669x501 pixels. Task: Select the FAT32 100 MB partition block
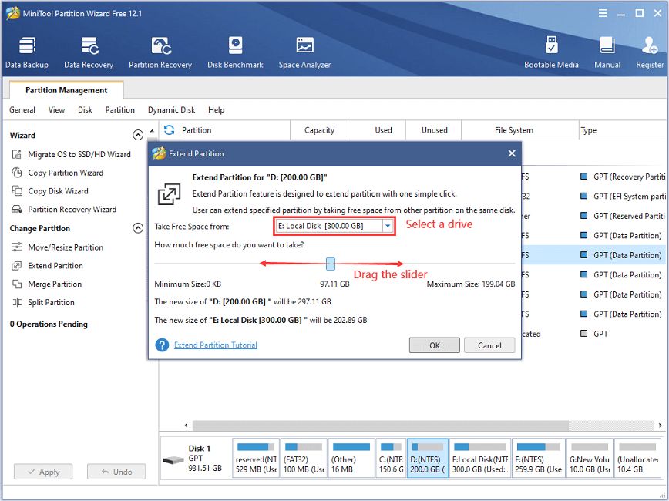pyautogui.click(x=304, y=458)
